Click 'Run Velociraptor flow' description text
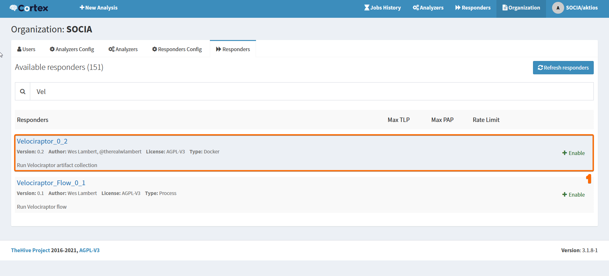Viewport: 609px width, 276px height. [x=42, y=207]
